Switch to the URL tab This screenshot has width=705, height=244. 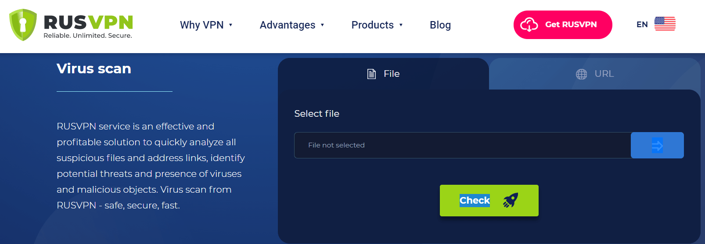click(x=595, y=74)
